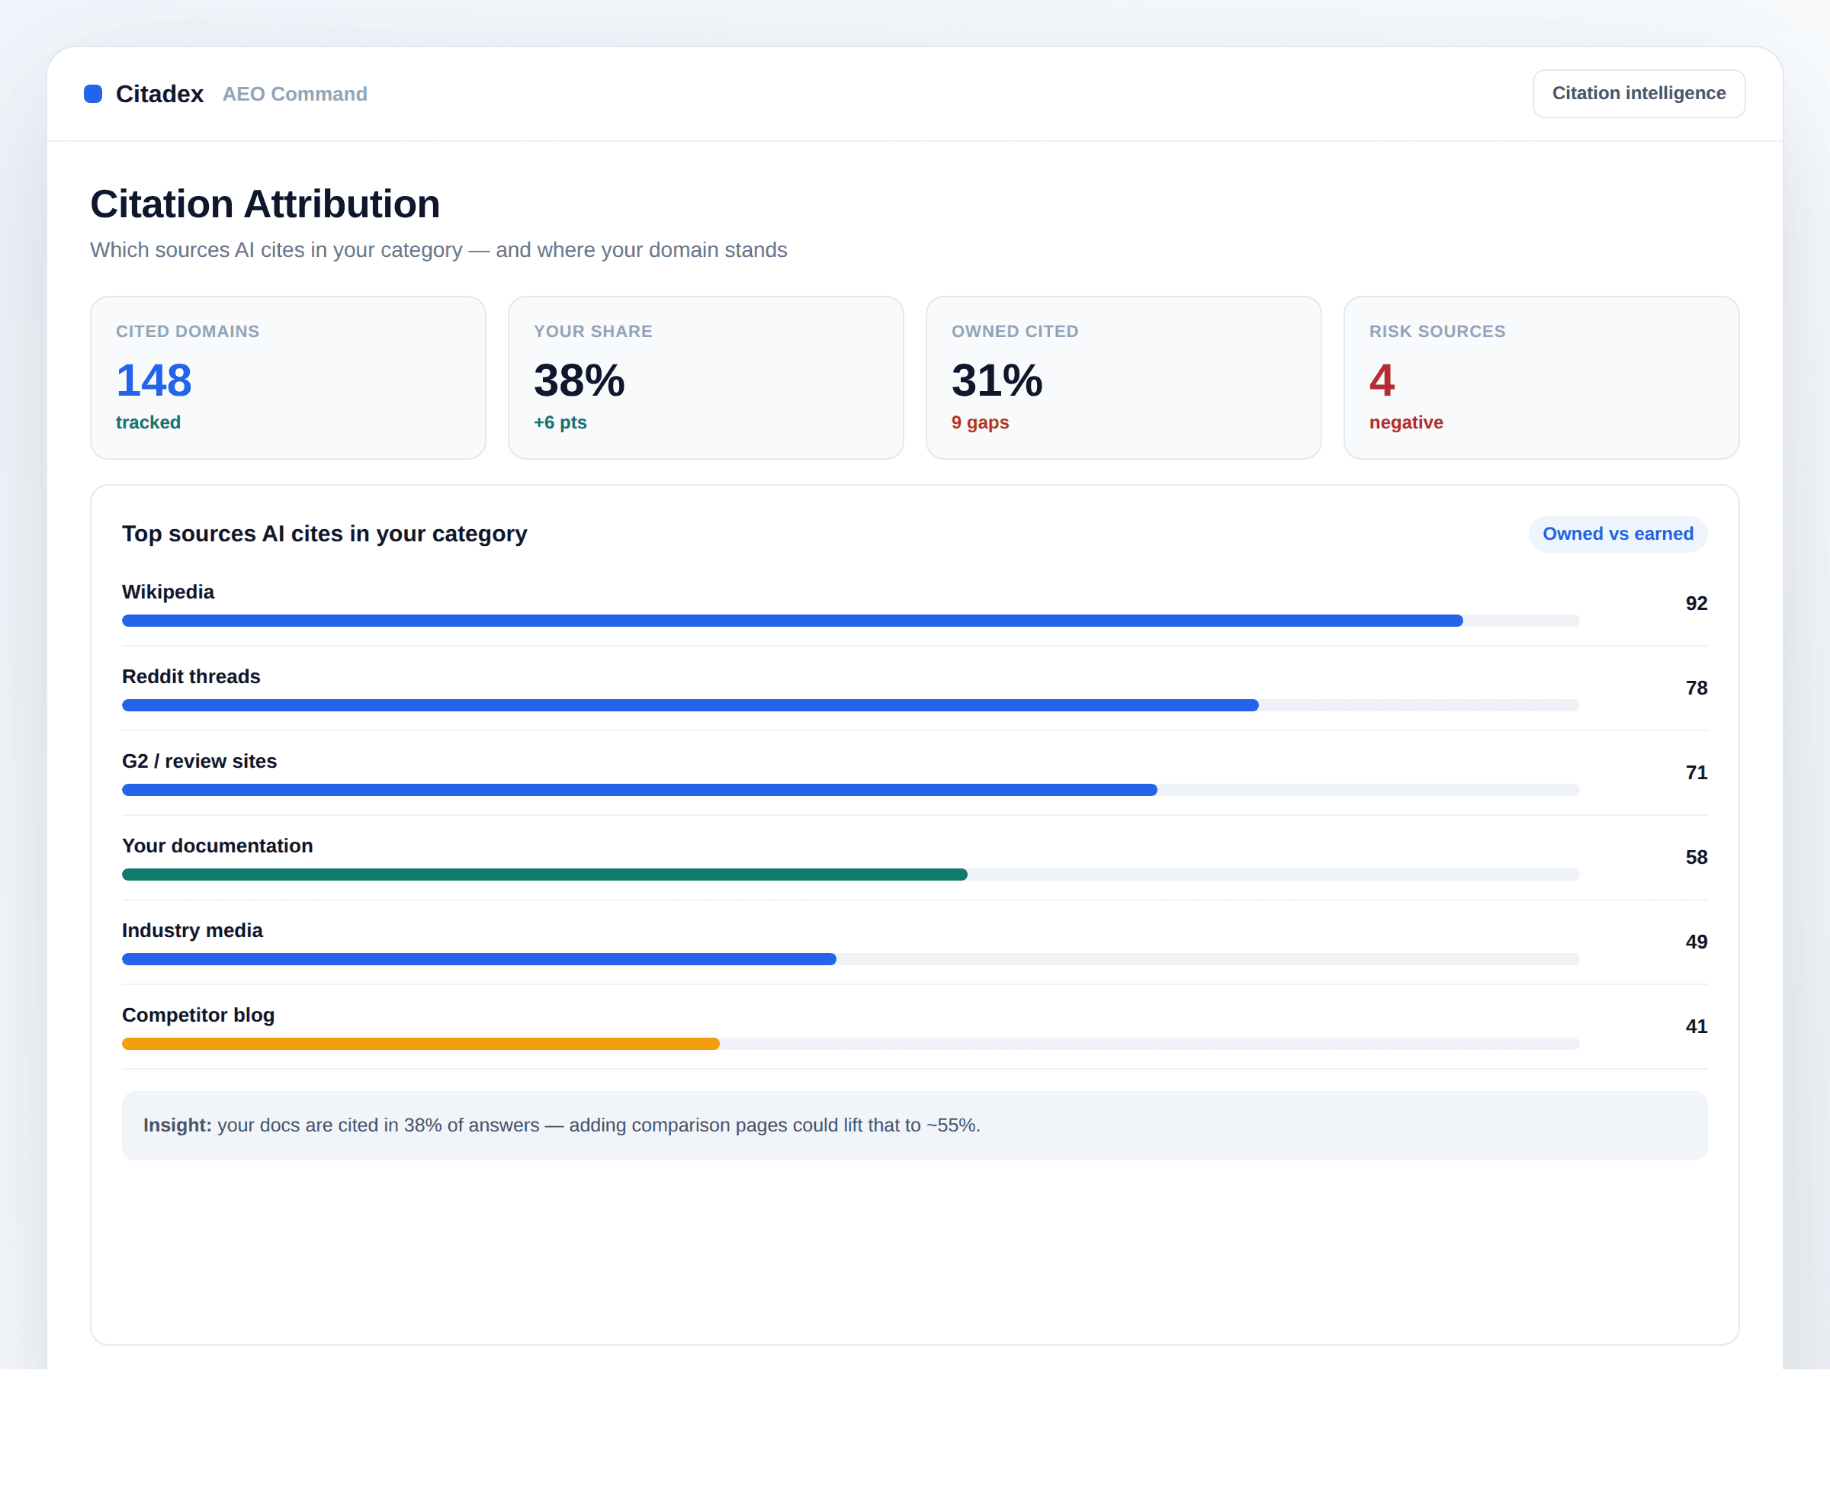Select the Competitor blog label
1830x1502 pixels.
coord(198,1015)
